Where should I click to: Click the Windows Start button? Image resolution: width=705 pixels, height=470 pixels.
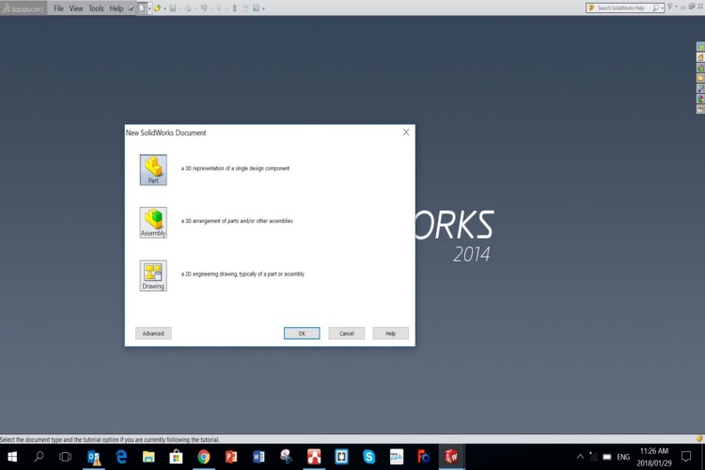(x=12, y=457)
